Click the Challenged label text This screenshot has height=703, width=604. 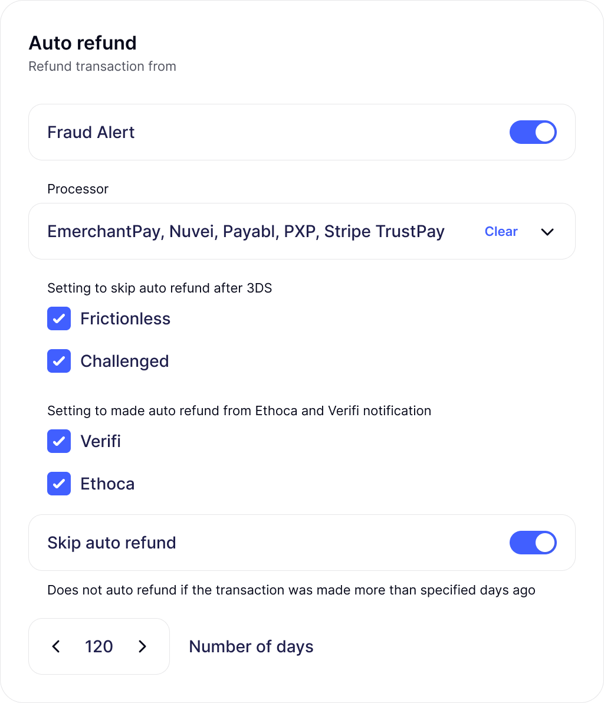124,361
